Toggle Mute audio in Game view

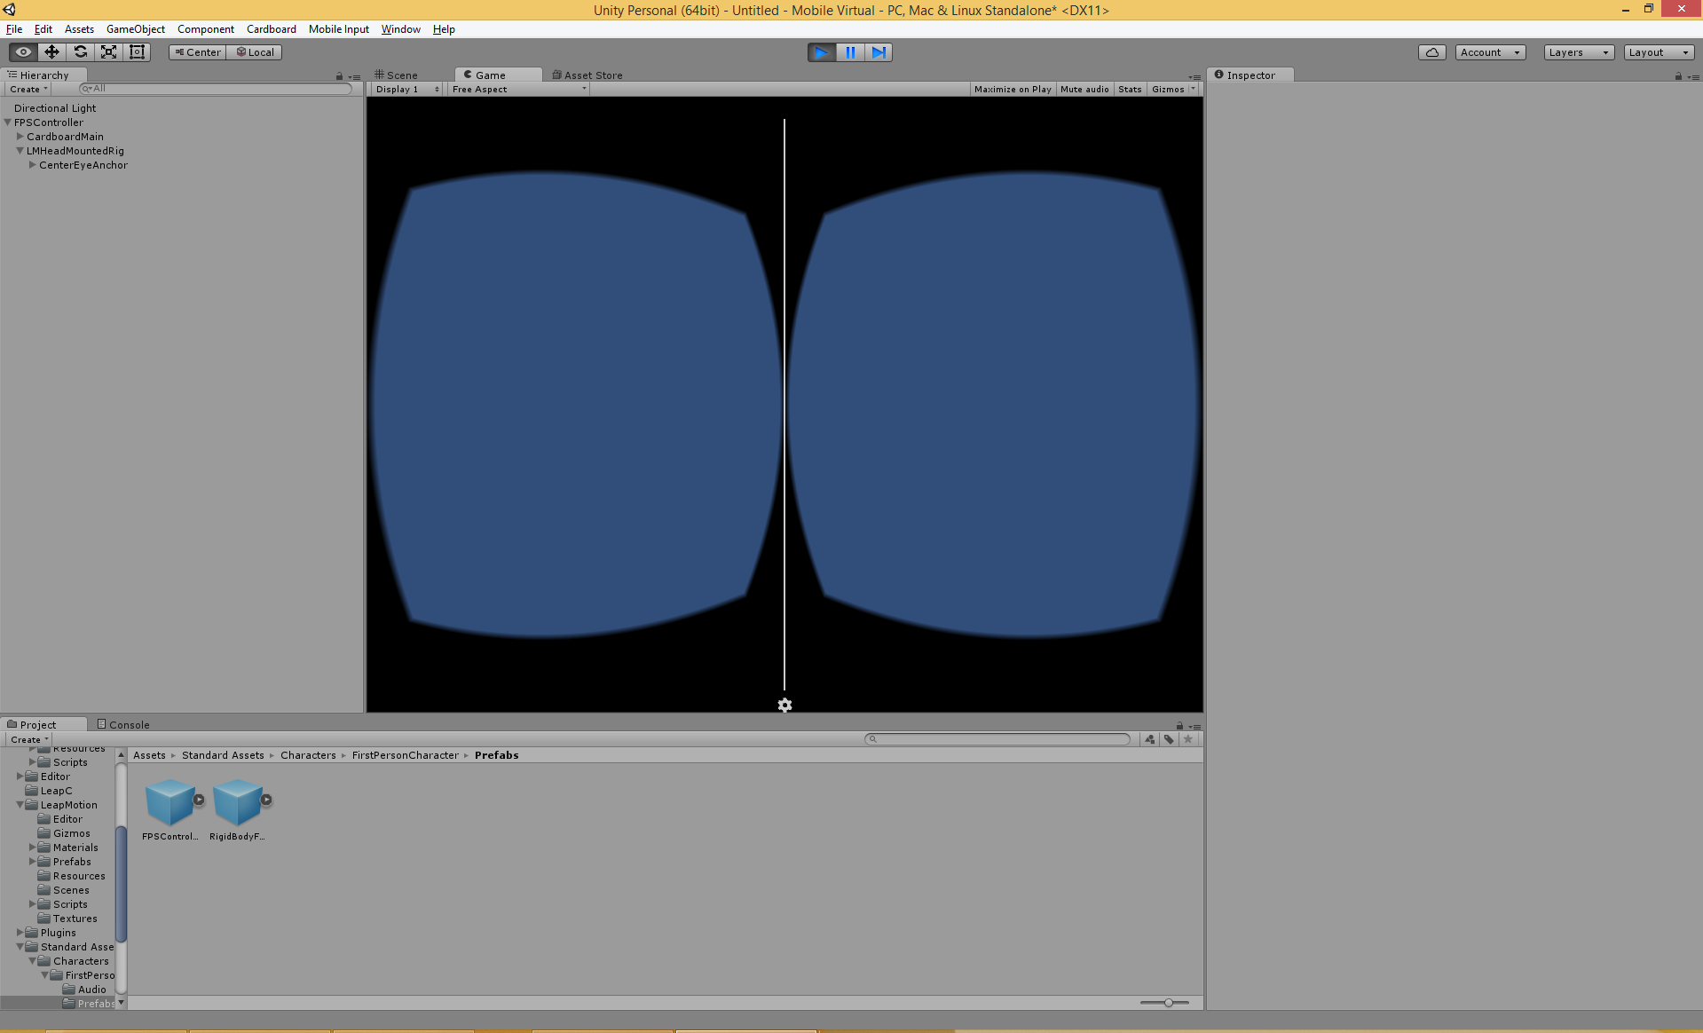tap(1084, 90)
